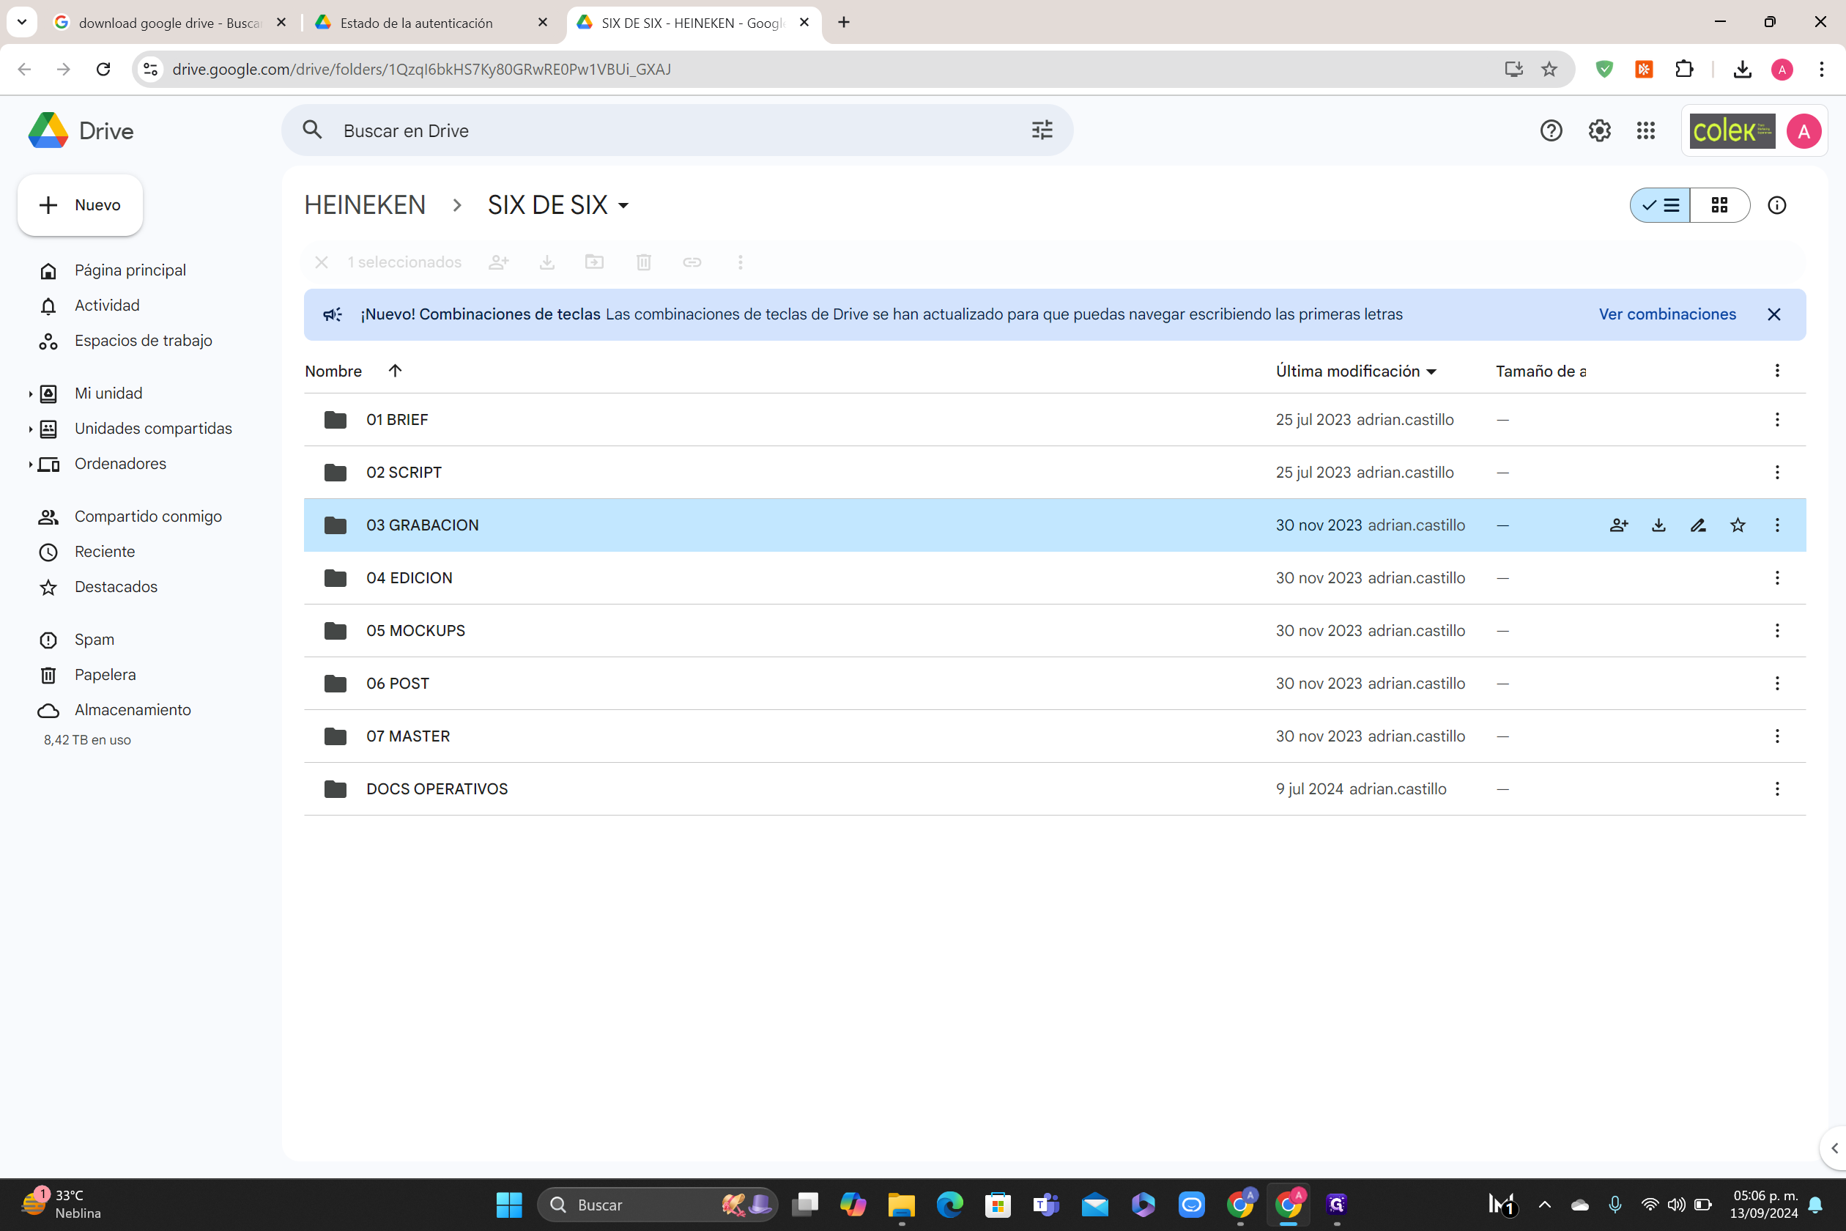Image resolution: width=1846 pixels, height=1231 pixels.
Task: Show folder details info panel
Action: click(x=1777, y=205)
